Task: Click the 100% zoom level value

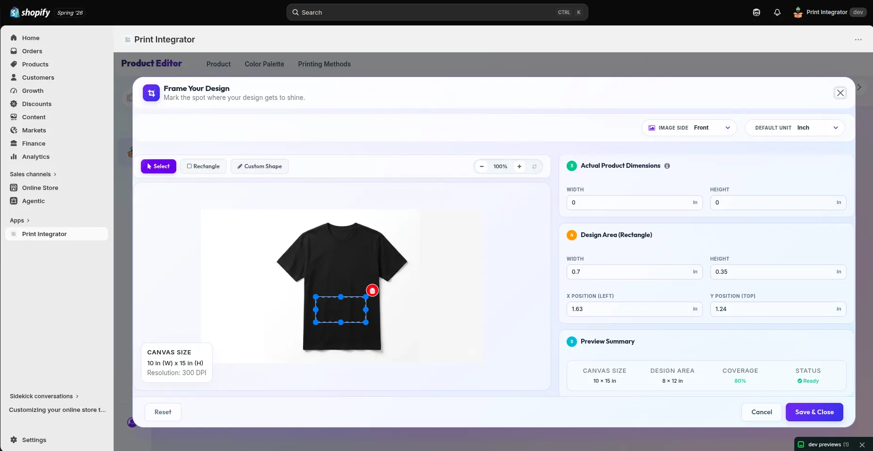Action: coord(500,166)
